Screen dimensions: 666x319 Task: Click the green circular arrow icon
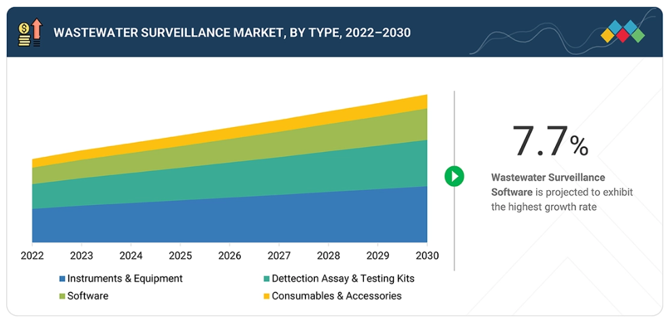coord(454,176)
